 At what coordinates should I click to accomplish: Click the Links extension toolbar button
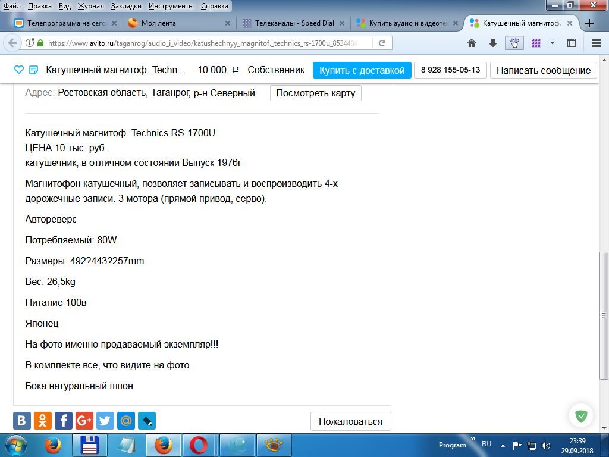click(x=514, y=43)
